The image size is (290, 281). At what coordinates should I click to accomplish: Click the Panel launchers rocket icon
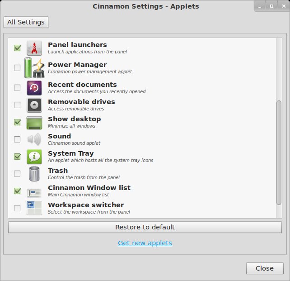[x=34, y=48]
